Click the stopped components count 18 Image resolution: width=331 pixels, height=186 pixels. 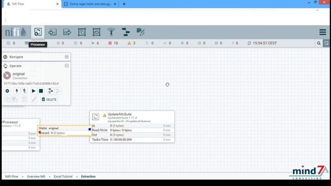[x=113, y=43]
